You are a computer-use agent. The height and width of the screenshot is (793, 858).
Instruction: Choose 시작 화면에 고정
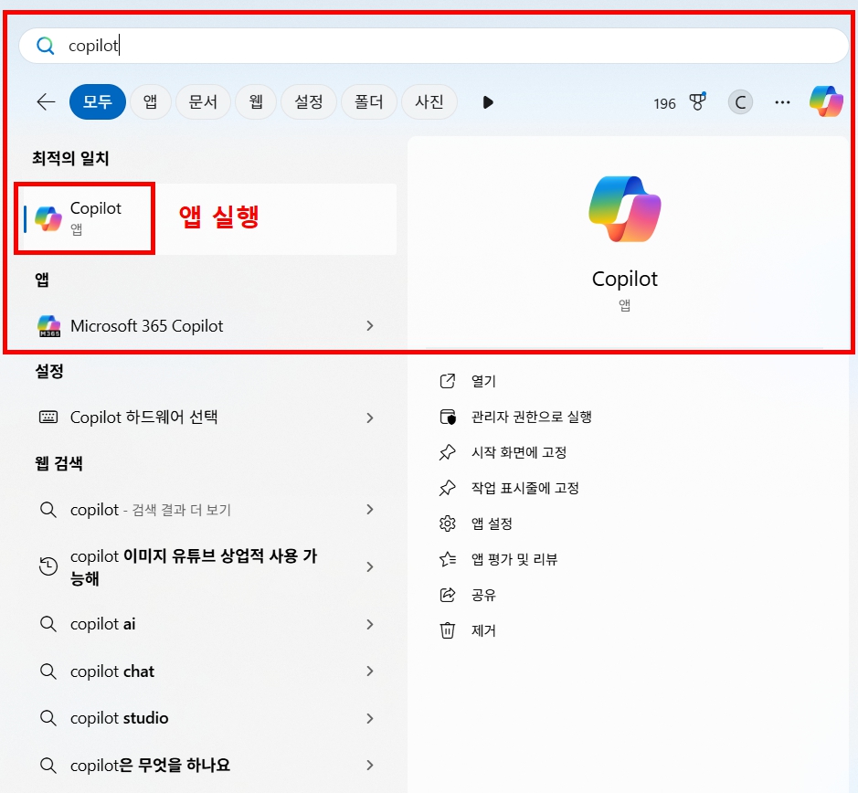[519, 452]
